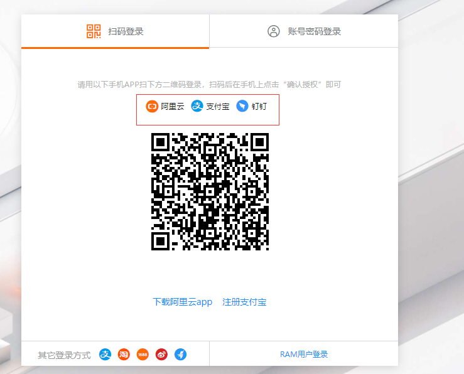Log in with the red Weibo icon
The image size is (464, 374).
(161, 354)
